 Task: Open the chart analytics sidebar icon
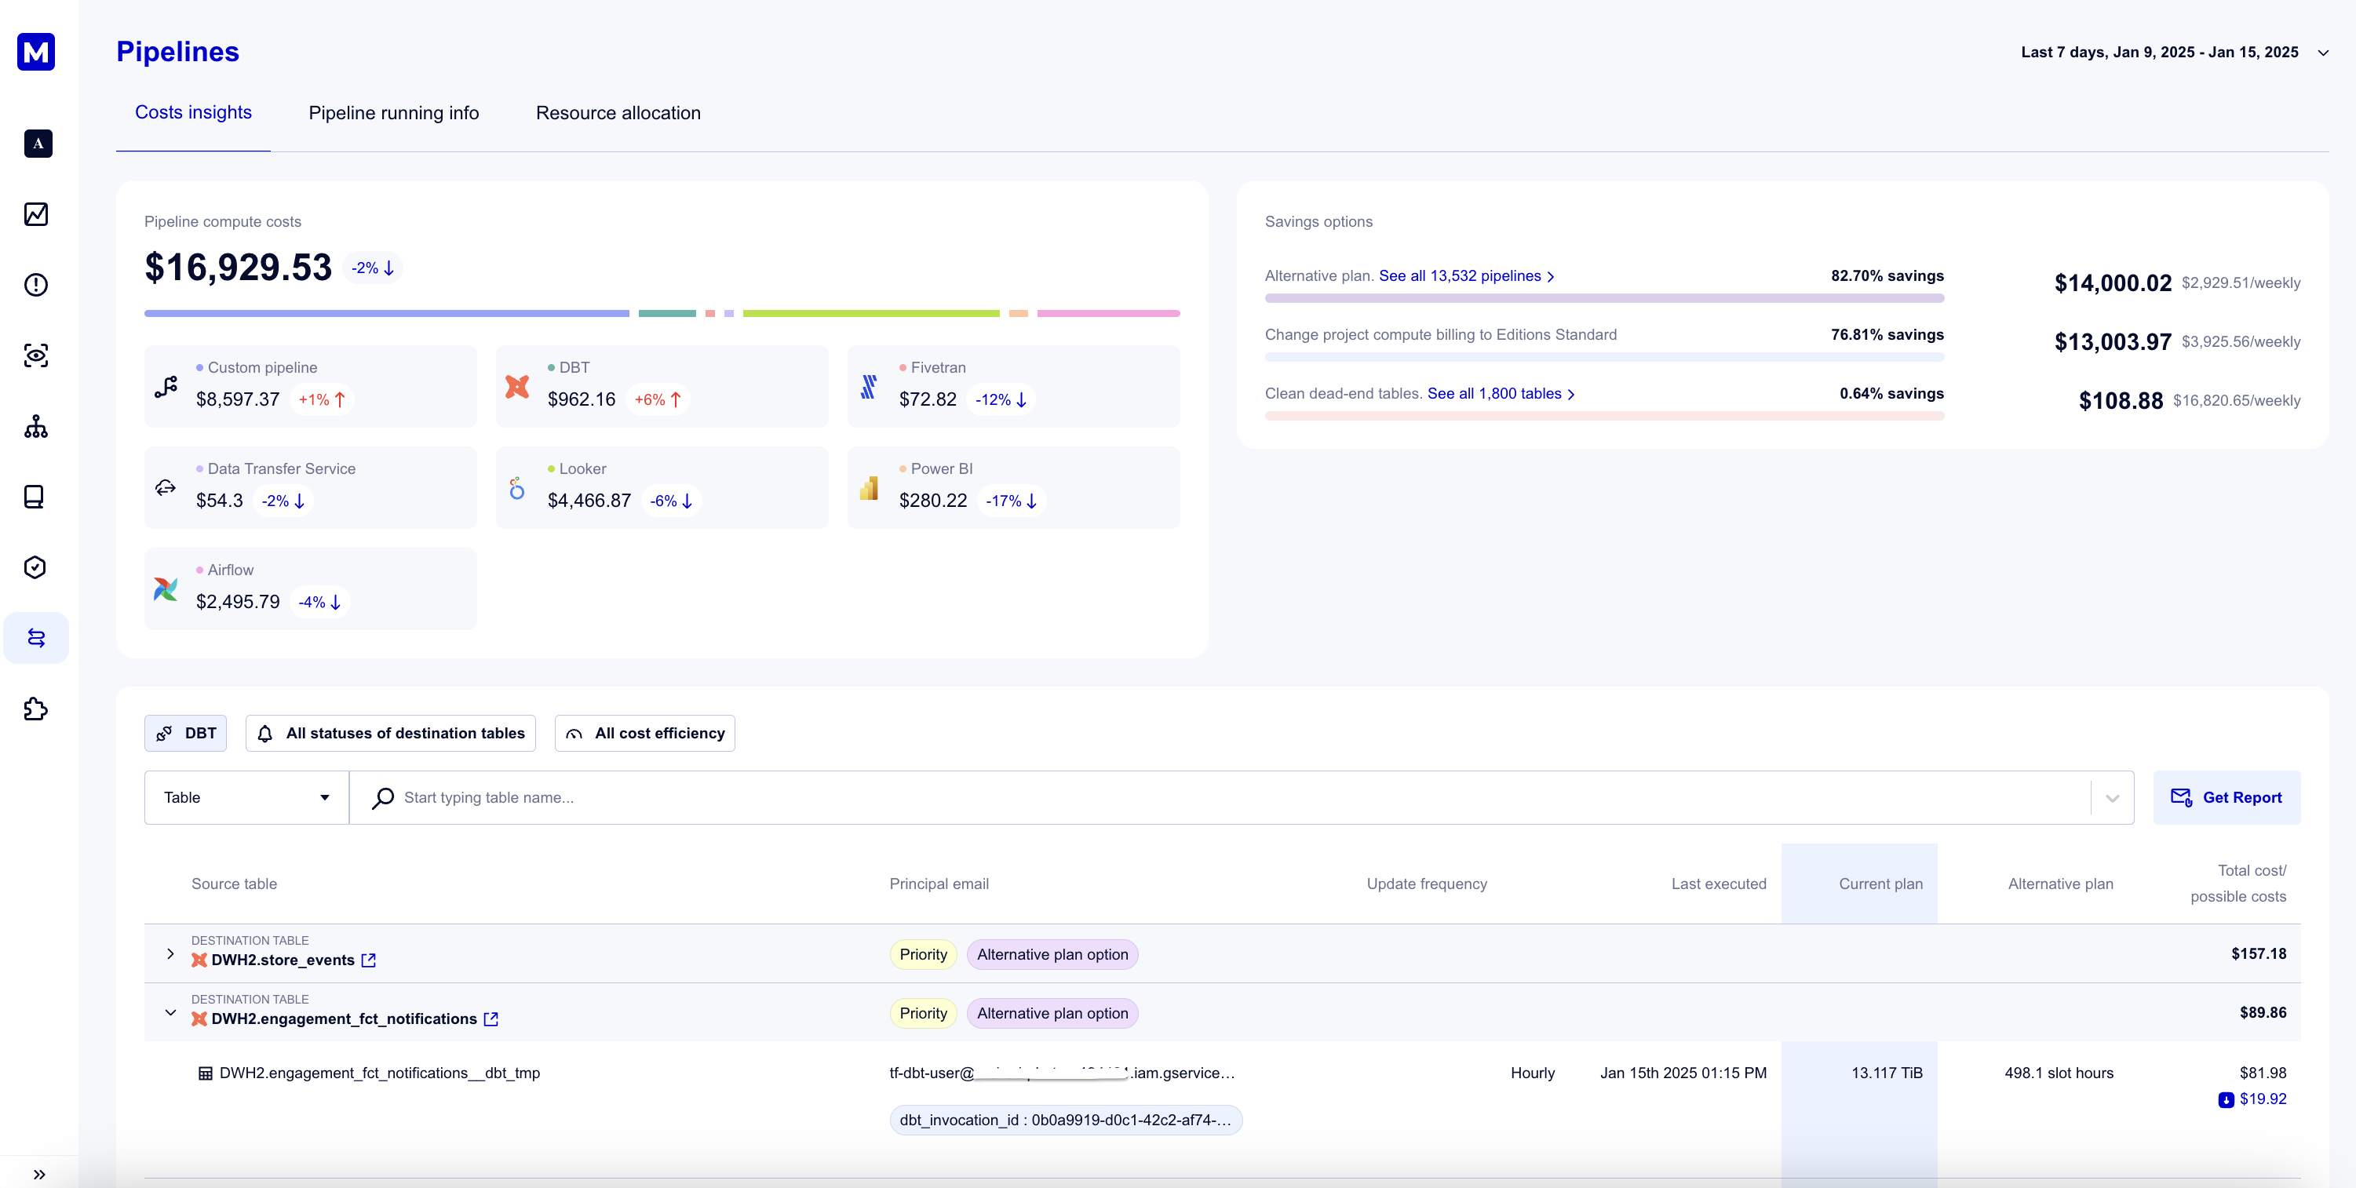coord(35,214)
